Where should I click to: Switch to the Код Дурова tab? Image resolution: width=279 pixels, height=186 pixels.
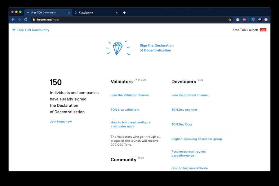click(x=96, y=12)
